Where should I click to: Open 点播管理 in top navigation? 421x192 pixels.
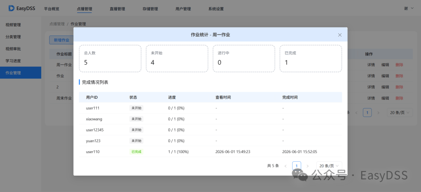[x=84, y=9]
